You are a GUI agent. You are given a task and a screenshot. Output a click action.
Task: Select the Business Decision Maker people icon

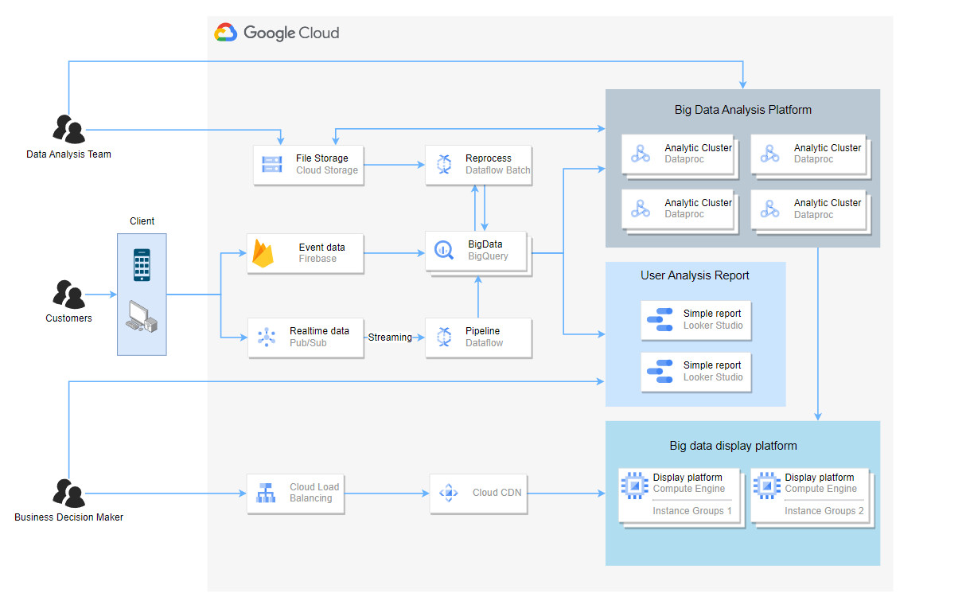68,494
